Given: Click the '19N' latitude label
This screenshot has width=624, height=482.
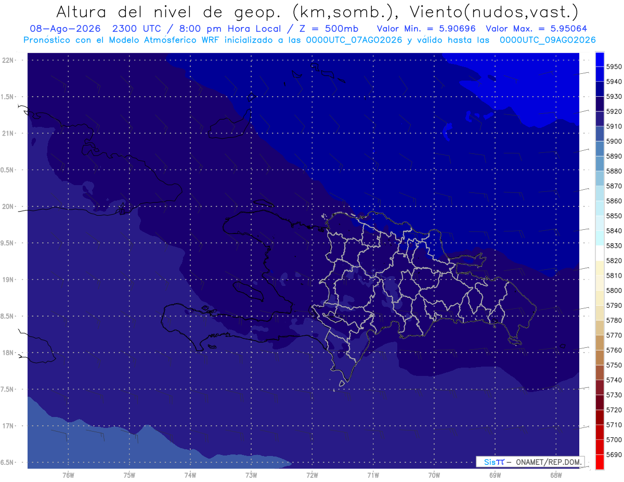Looking at the screenshot, I should [8, 280].
